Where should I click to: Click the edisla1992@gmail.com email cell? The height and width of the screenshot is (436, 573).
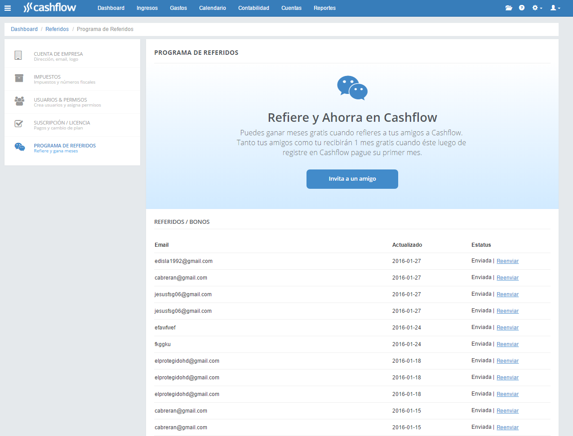tap(183, 261)
